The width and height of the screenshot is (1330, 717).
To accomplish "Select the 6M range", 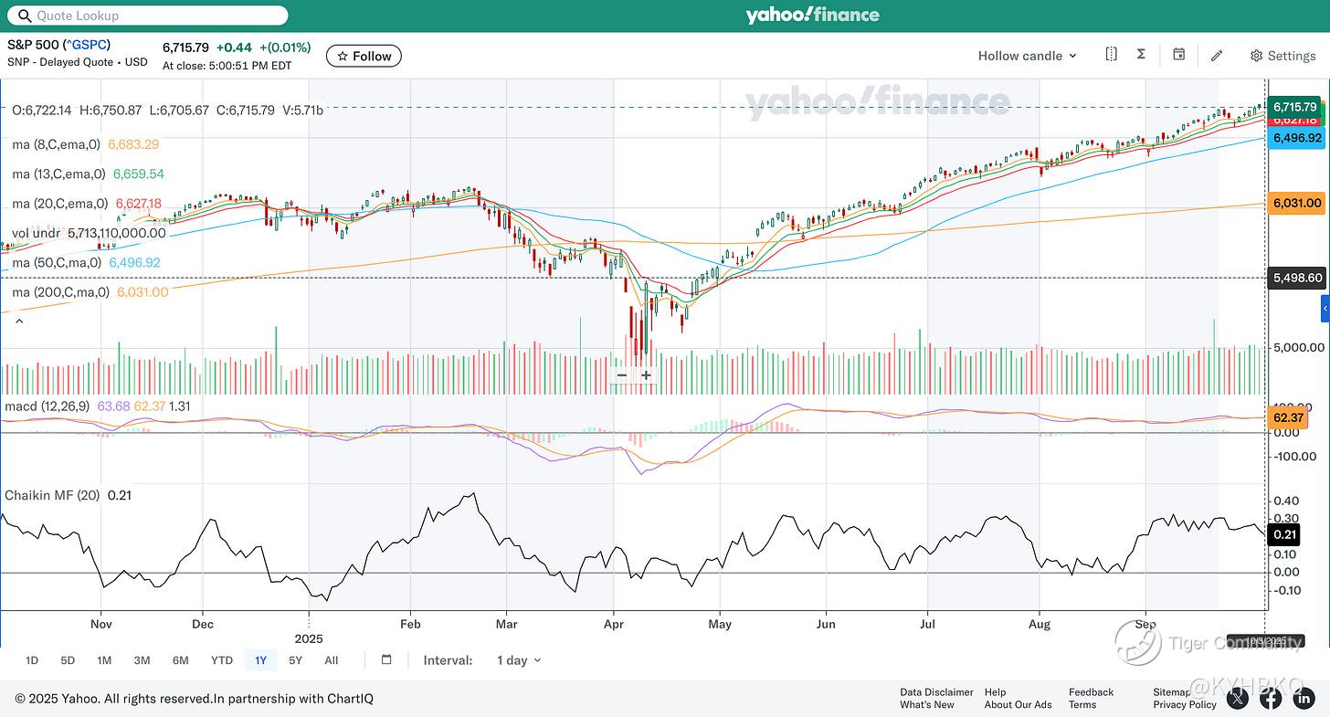I will pyautogui.click(x=180, y=659).
